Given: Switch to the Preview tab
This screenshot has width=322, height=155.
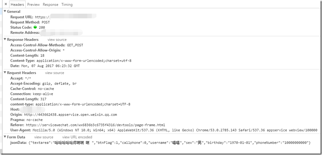Looking at the screenshot, I should (33, 4).
